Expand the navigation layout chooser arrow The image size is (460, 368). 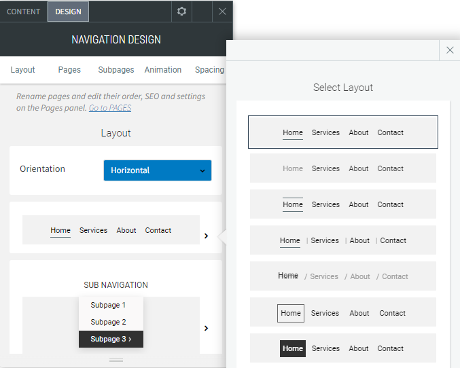207,236
